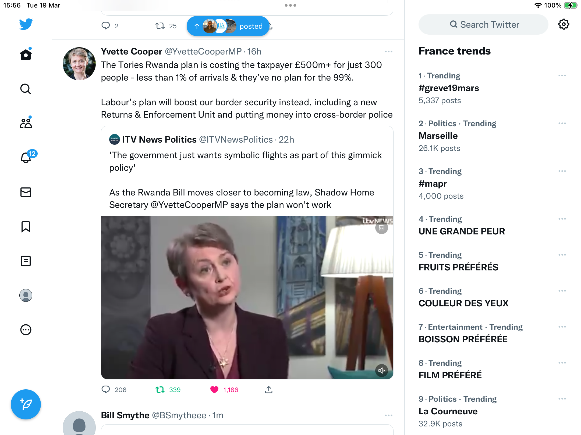Image resolution: width=581 pixels, height=435 pixels.
Task: Tap the compose new post button
Action: pos(26,404)
